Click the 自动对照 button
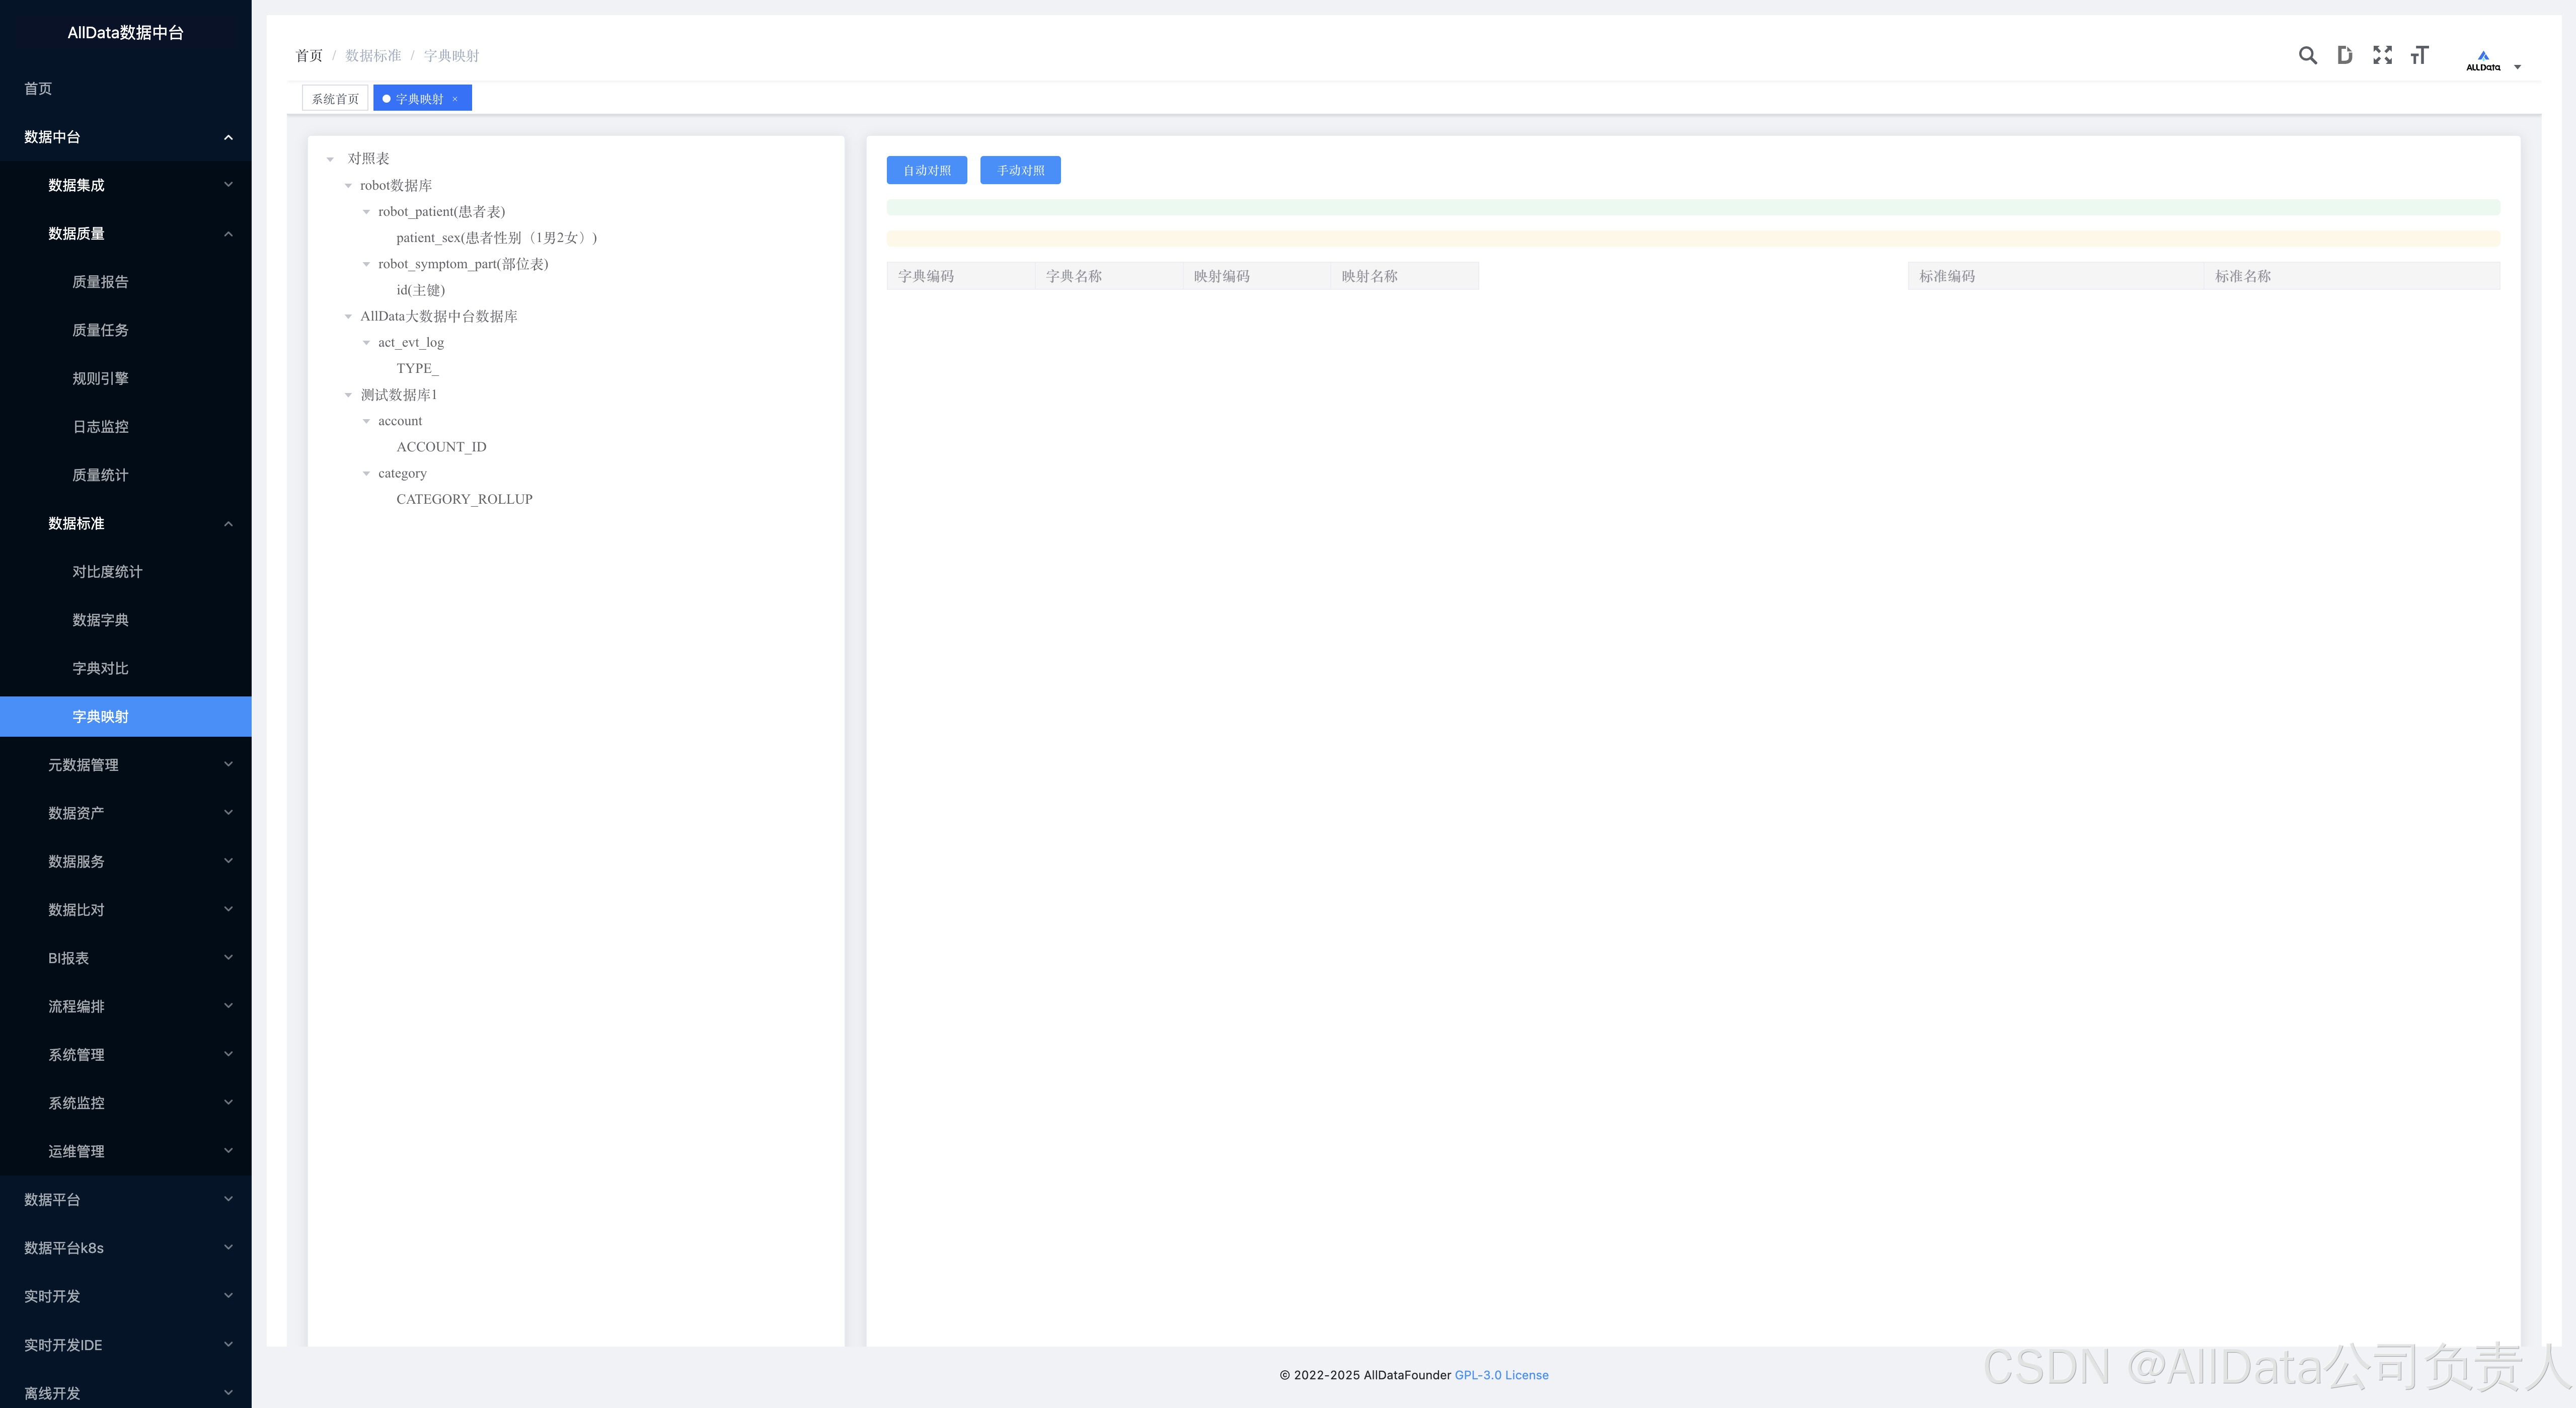This screenshot has width=2576, height=1408. [x=926, y=170]
